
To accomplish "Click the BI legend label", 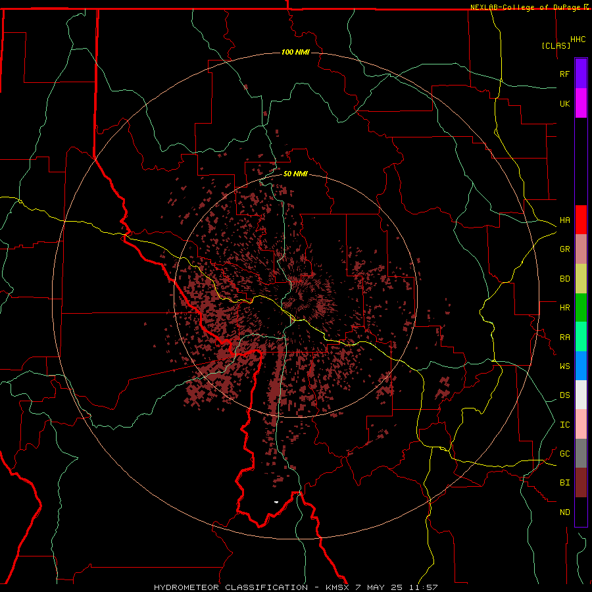I will pos(564,483).
